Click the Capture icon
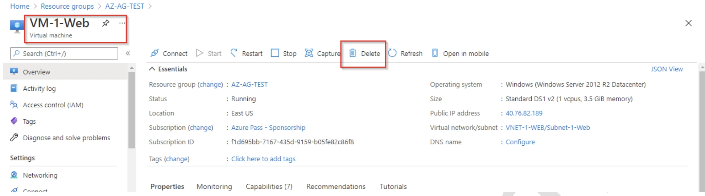Viewport: 705px width, 196px height. point(309,53)
